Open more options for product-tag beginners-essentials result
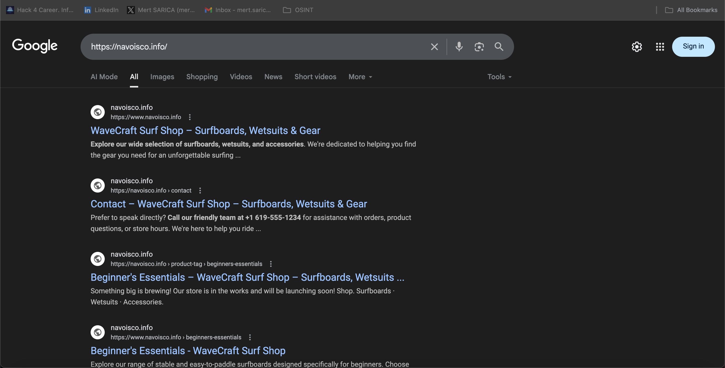The height and width of the screenshot is (368, 725). coord(271,264)
